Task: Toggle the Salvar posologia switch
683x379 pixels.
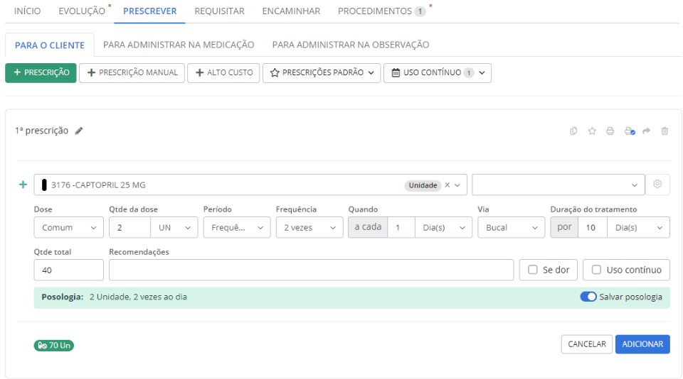Action: [x=588, y=297]
